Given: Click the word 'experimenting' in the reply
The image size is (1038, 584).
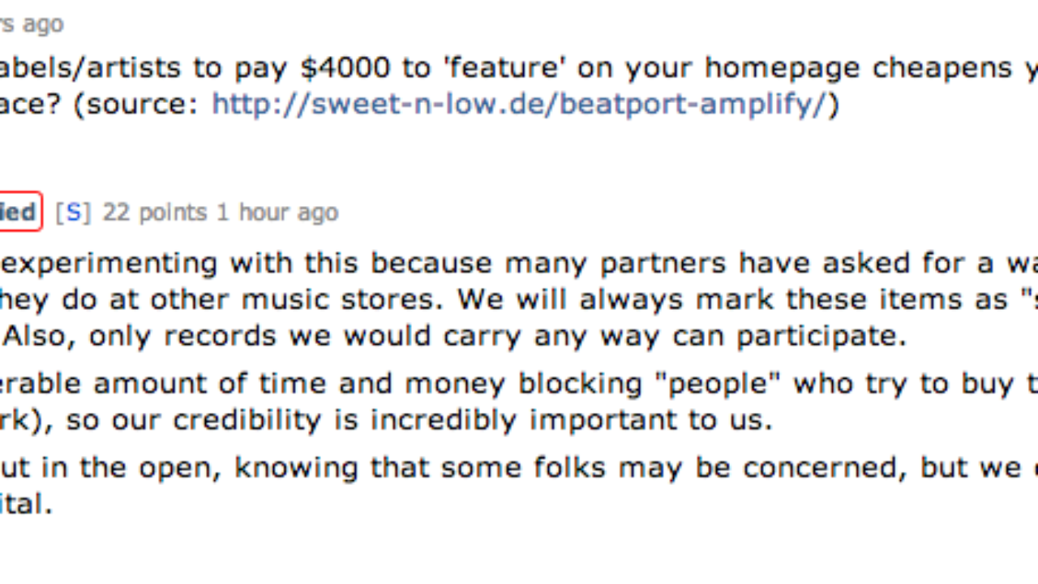Looking at the screenshot, I should [x=108, y=263].
